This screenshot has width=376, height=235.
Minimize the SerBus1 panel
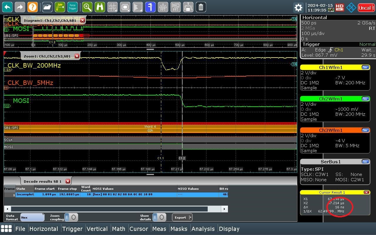(x=365, y=162)
